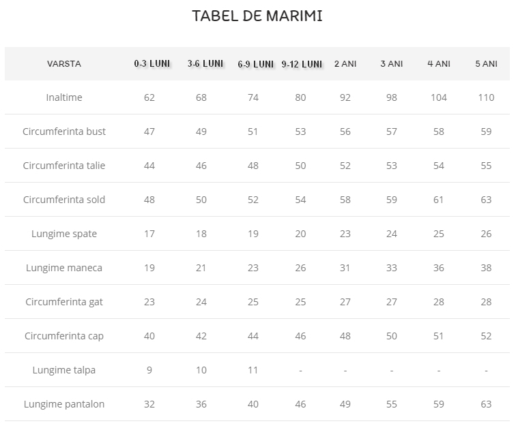Click the Lungime spate row label
Screen dimensions: 518x430
coord(64,234)
